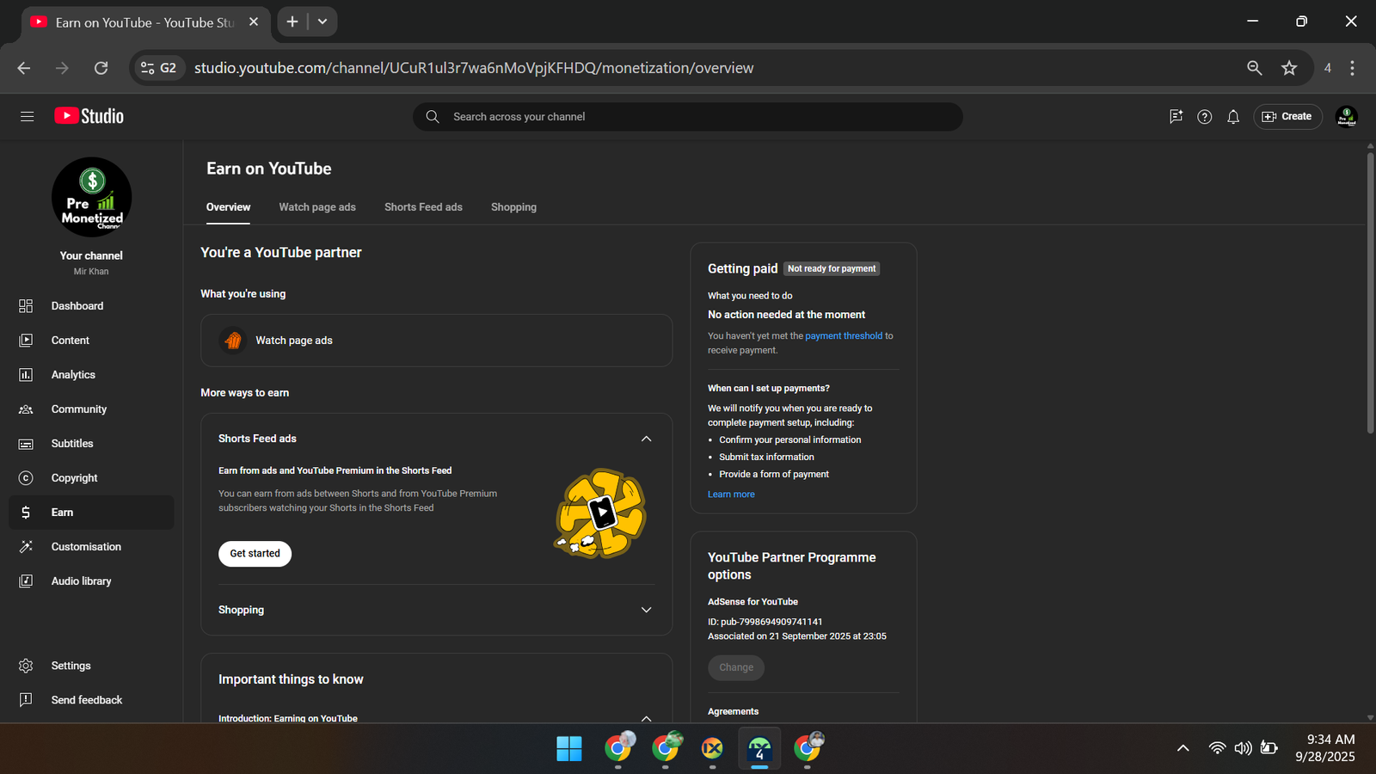
Task: Collapse the Shorts Feed ads section
Action: click(x=646, y=439)
